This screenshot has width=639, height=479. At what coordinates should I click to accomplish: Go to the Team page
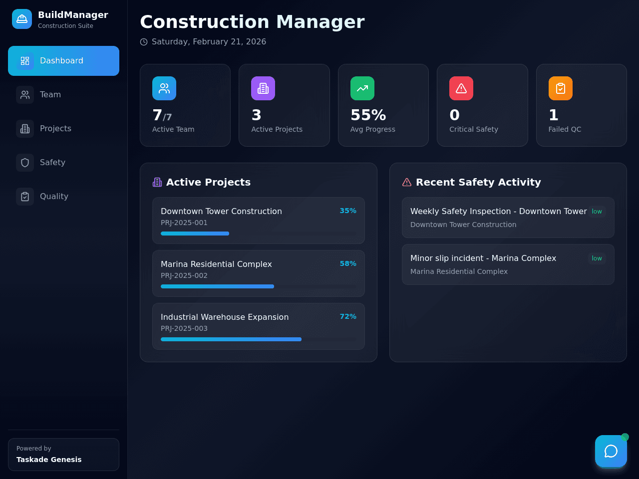tap(63, 95)
